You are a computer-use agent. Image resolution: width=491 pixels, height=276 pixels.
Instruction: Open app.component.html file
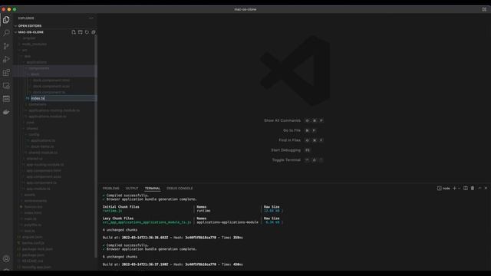[x=44, y=170]
